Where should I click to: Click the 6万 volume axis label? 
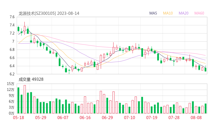(x=12, y=101)
